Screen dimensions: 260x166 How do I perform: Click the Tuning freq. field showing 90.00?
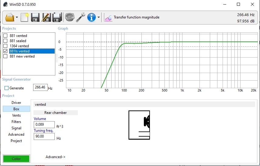44,136
